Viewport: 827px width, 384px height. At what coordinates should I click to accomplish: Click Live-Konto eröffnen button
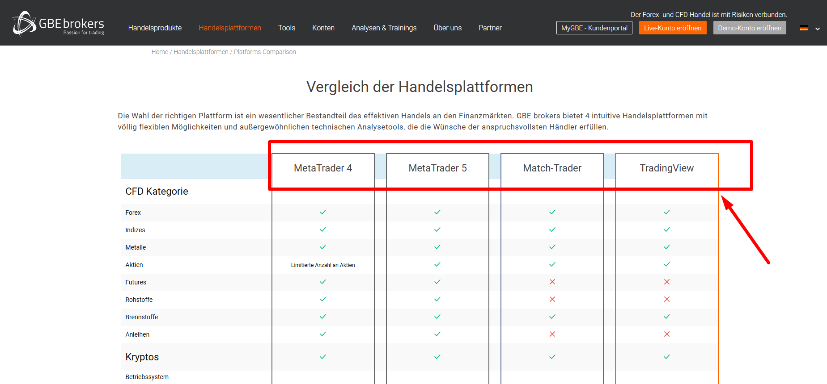pyautogui.click(x=673, y=28)
